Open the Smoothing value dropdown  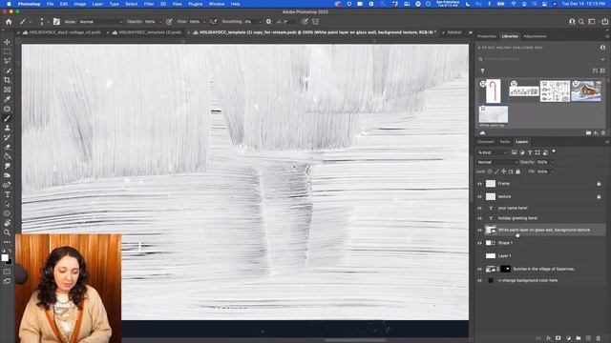coord(260,22)
